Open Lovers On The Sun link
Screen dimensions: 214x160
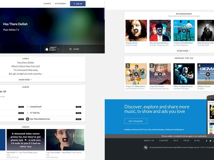157,86
